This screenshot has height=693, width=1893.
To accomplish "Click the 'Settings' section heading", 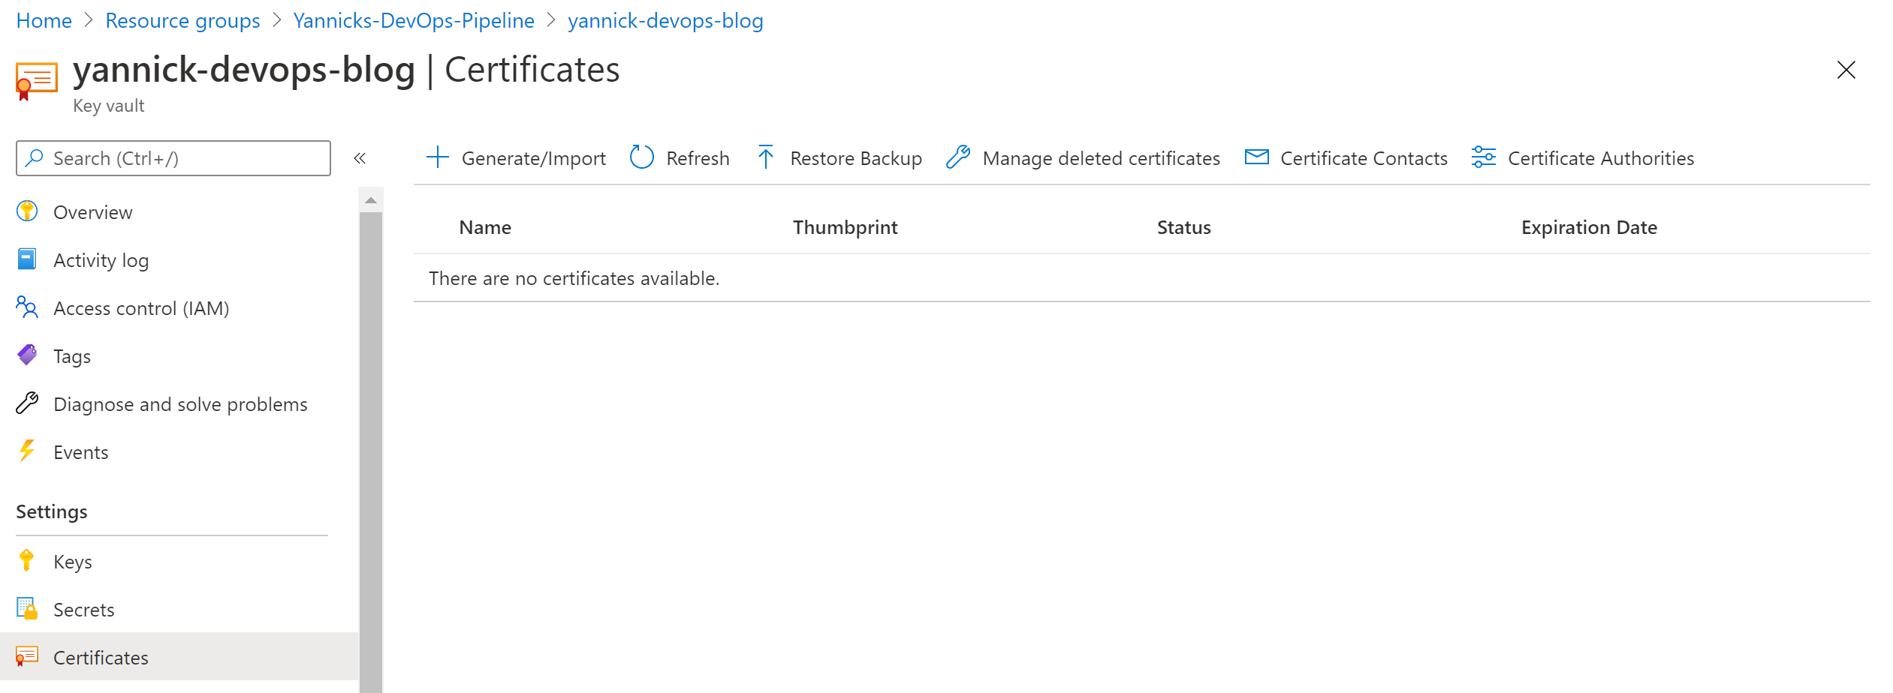I will click(x=52, y=511).
